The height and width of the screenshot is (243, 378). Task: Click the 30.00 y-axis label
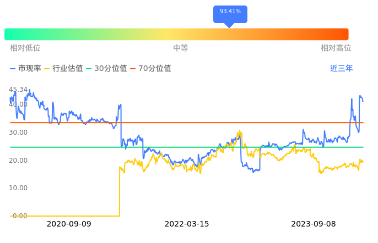18,132
